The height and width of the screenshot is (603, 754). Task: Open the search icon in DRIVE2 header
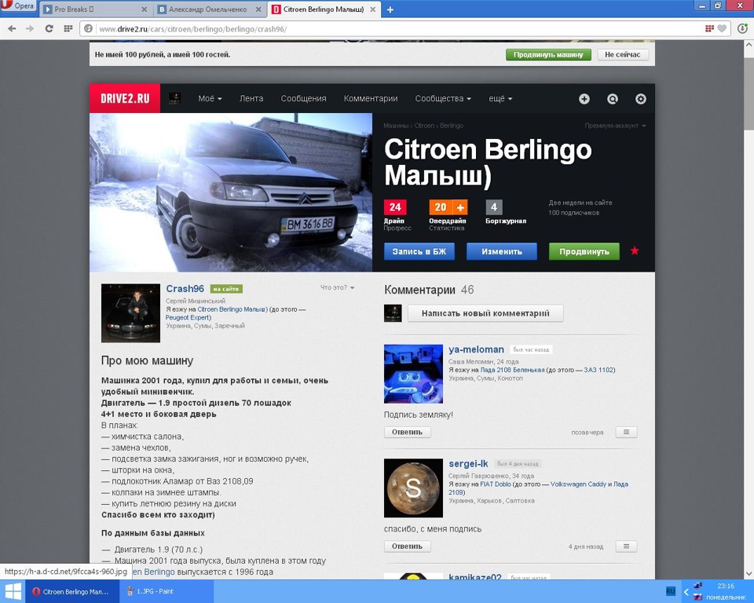(x=612, y=99)
